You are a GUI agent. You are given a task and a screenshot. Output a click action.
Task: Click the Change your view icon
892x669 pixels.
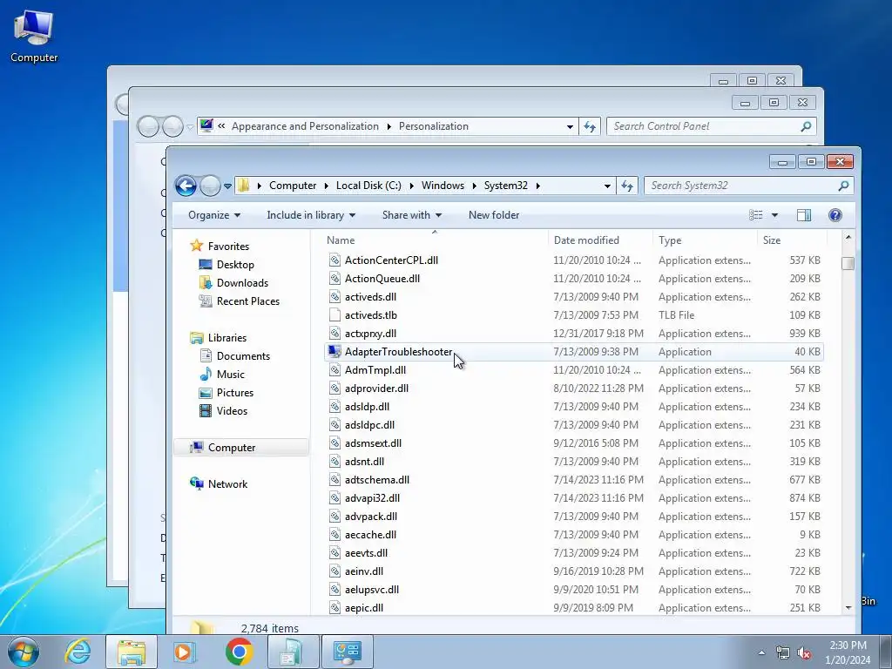[755, 215]
